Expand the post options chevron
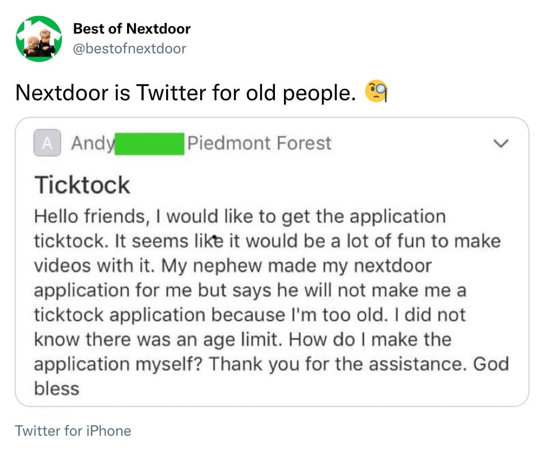This screenshot has width=544, height=456. click(501, 143)
